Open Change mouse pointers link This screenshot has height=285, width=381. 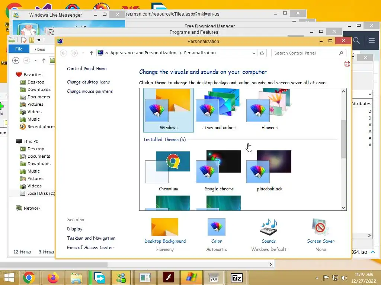pyautogui.click(x=90, y=91)
